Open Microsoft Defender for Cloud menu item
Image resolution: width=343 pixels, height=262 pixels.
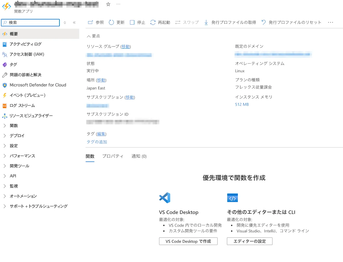tap(38, 85)
